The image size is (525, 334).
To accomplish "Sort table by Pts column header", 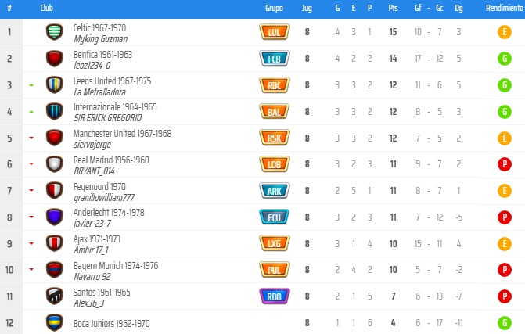I will pos(393,8).
